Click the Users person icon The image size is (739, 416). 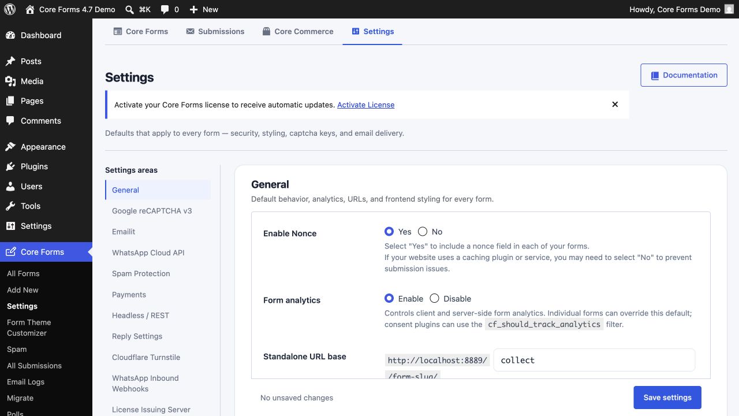pos(10,187)
